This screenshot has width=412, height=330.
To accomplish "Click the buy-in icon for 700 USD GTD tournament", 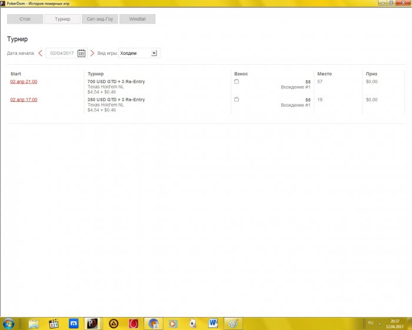I will (237, 82).
